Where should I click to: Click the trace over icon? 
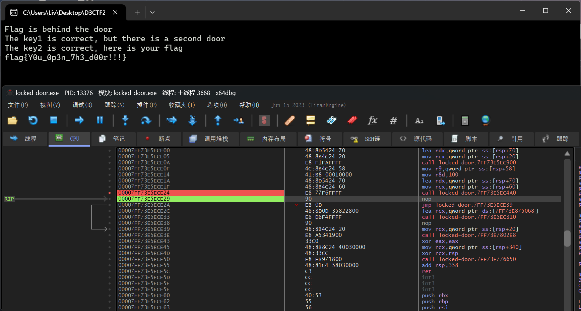point(192,120)
